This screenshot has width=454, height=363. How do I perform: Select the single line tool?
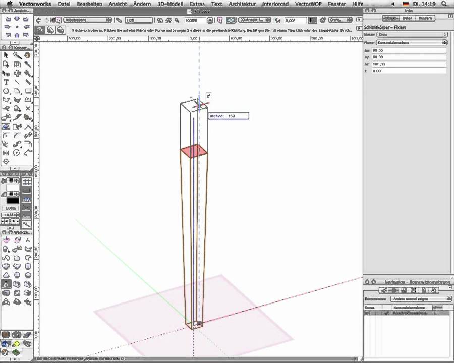tap(17, 82)
